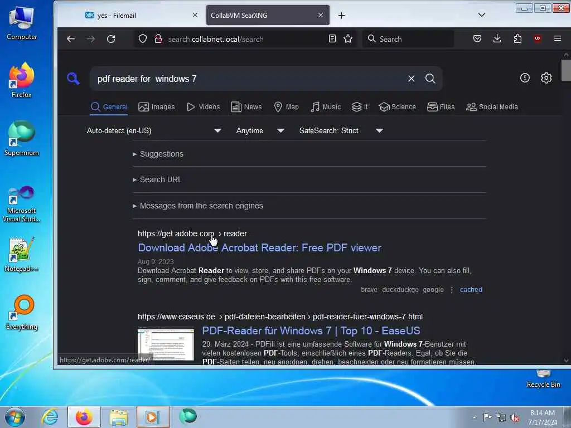This screenshot has width=571, height=428.
Task: Open the Firefox hamburger menu
Action: 558,38
